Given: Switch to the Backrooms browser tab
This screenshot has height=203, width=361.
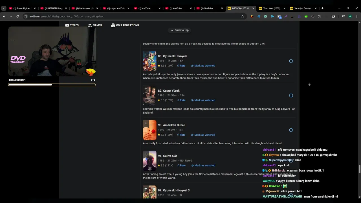Looking at the screenshot, I should pos(84,8).
